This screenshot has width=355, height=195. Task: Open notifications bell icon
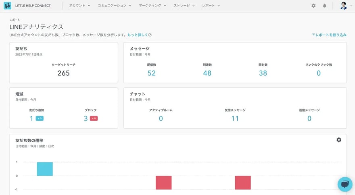(325, 6)
